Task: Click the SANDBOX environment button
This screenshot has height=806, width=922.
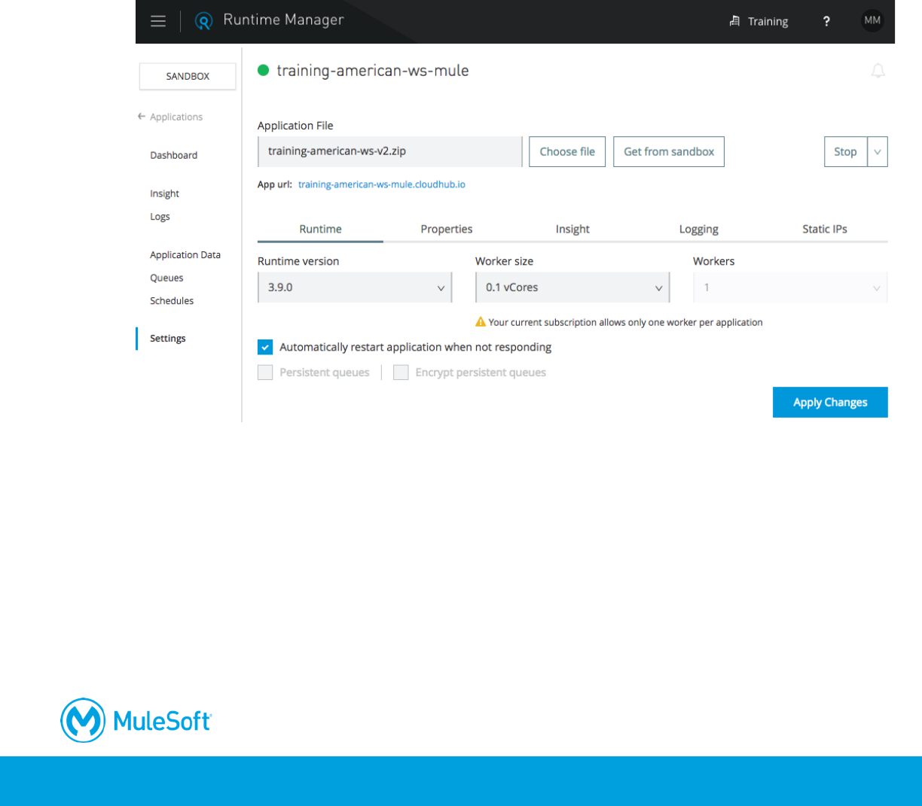Action: point(188,76)
